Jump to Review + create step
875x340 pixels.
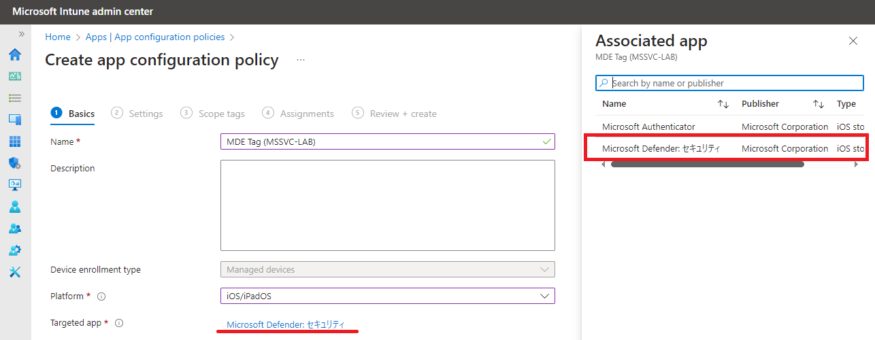point(395,114)
